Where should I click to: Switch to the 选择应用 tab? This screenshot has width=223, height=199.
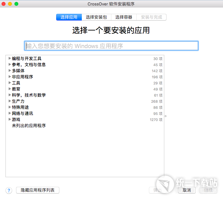[x=69, y=17]
